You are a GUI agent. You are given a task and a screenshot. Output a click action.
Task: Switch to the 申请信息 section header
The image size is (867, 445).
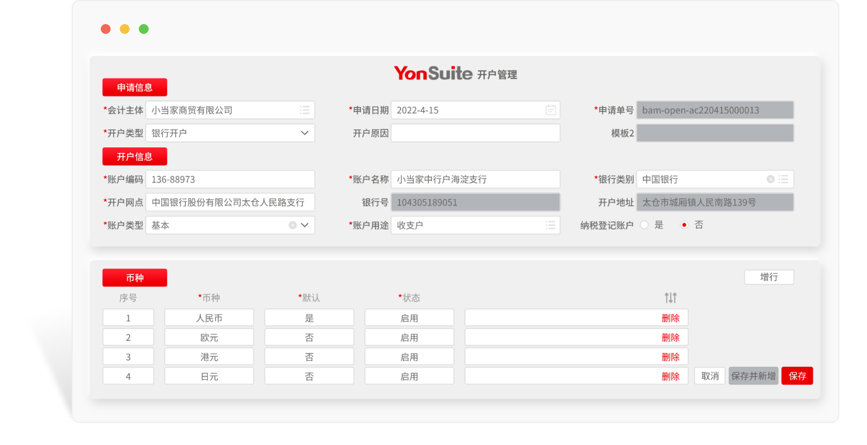pos(134,87)
